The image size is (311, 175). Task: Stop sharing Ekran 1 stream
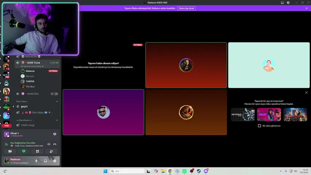click(55, 134)
